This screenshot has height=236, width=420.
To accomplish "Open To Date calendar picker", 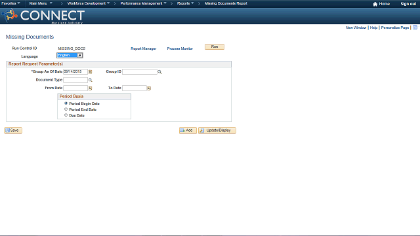I will coord(149,88).
